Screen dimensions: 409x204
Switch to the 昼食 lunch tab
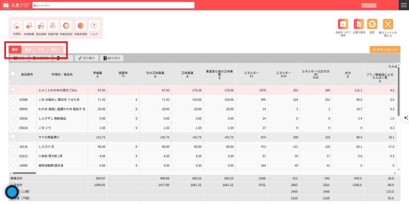click(28, 50)
